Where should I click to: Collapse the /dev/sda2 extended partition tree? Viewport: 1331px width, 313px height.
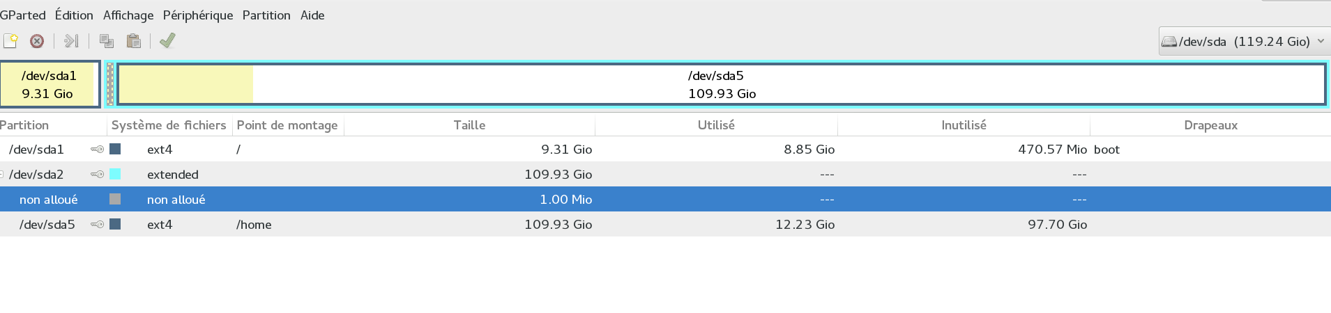click(x=2, y=175)
